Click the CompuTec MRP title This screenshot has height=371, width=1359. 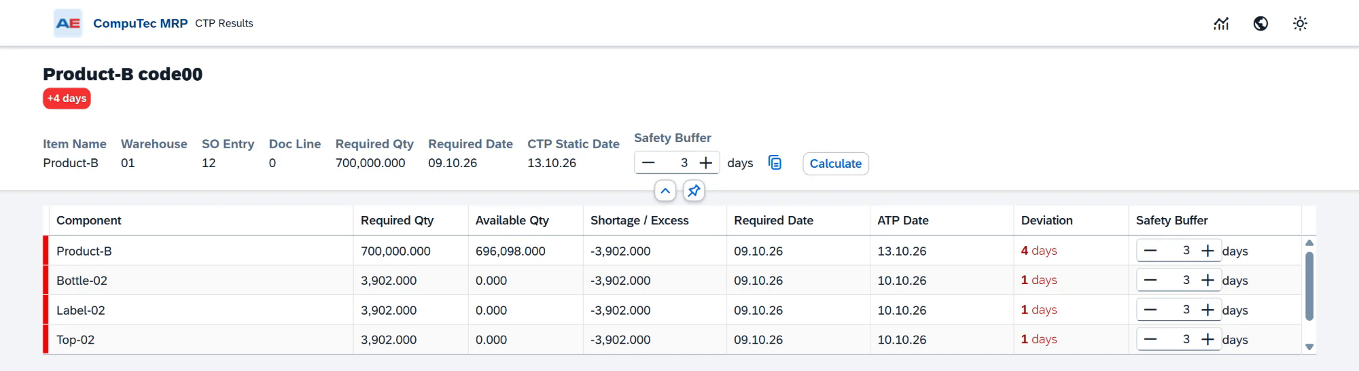[x=140, y=23]
